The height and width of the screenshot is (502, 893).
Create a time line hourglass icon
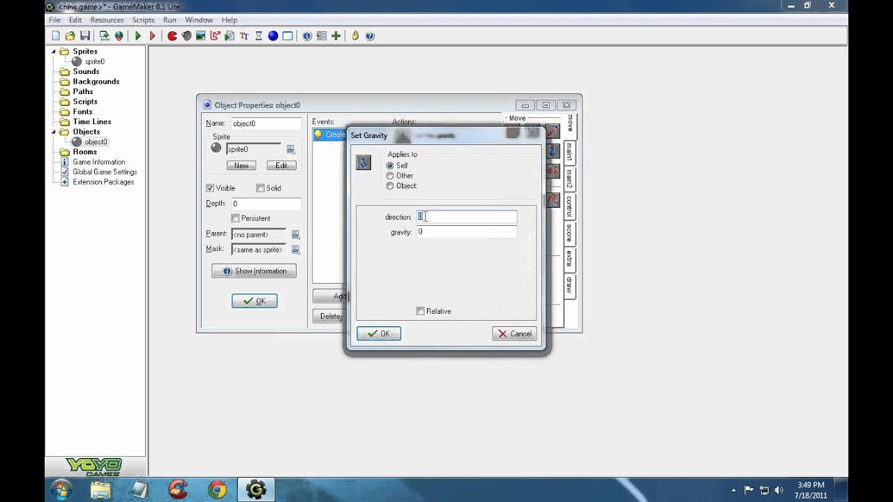pos(258,36)
